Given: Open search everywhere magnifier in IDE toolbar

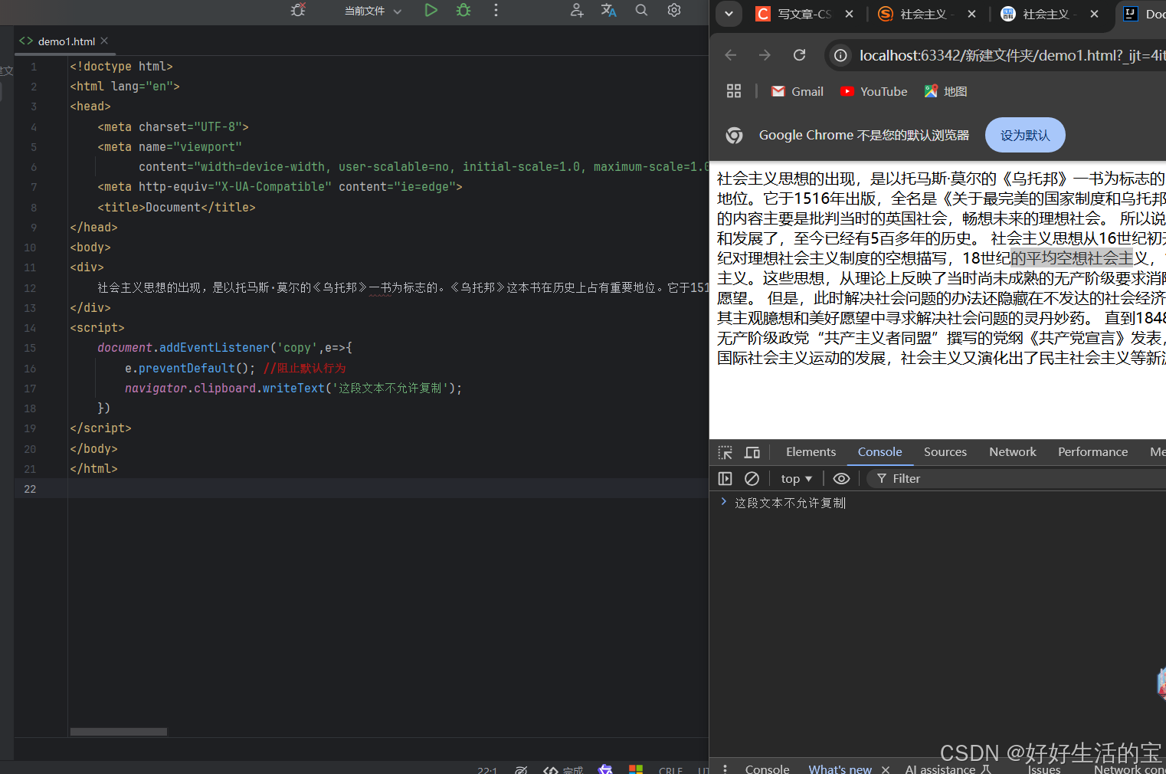Looking at the screenshot, I should pyautogui.click(x=641, y=10).
